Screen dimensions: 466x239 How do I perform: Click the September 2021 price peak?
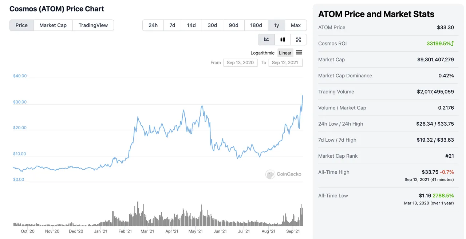[303, 96]
